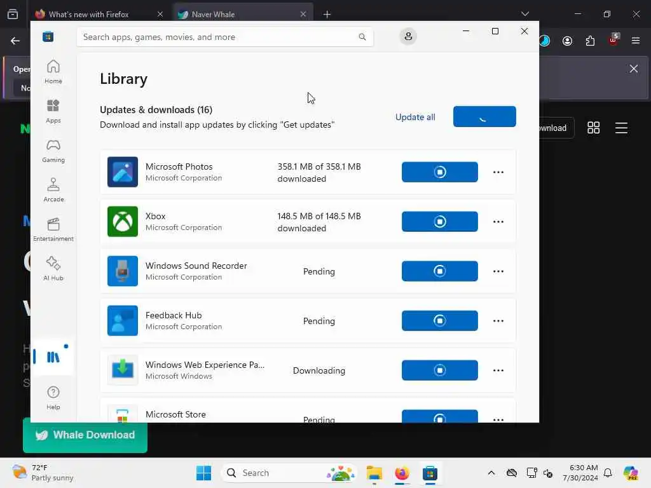Open Copilot preview icon in taskbar
The height and width of the screenshot is (488, 651).
tap(631, 473)
